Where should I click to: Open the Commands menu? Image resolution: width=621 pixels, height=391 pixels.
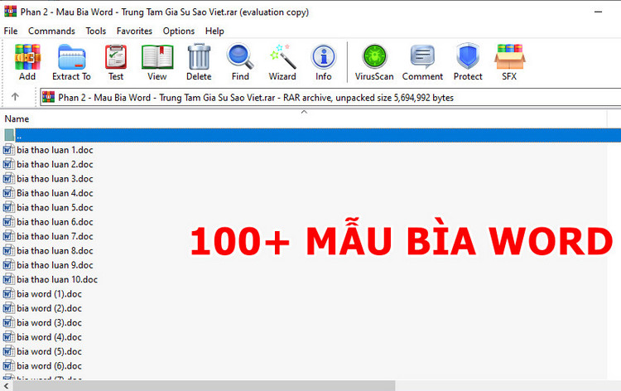tap(51, 31)
